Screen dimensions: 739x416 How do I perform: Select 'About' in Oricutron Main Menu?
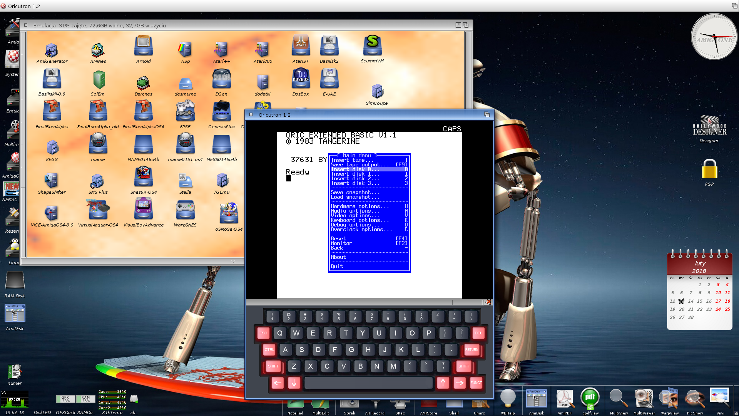pyautogui.click(x=369, y=257)
